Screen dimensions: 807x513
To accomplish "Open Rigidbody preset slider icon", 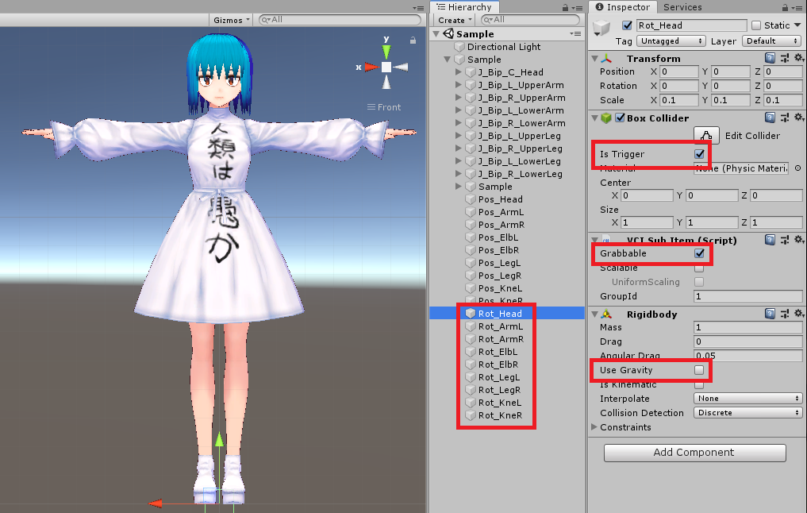I will click(x=784, y=314).
